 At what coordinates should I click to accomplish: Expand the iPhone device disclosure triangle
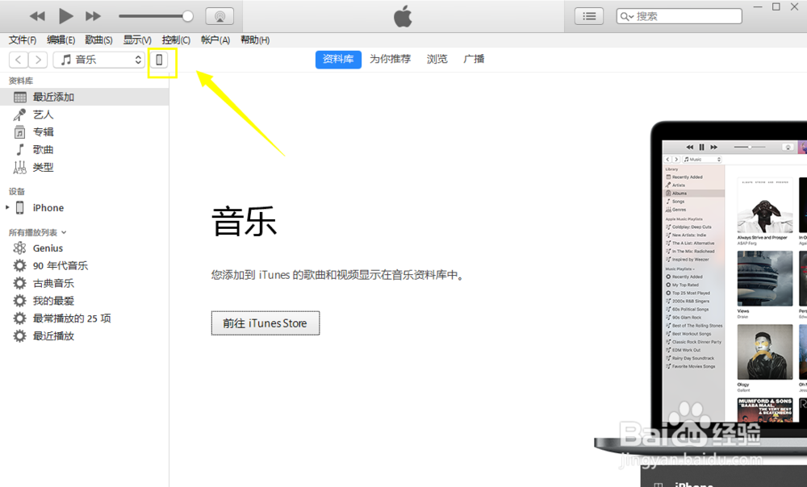point(7,208)
